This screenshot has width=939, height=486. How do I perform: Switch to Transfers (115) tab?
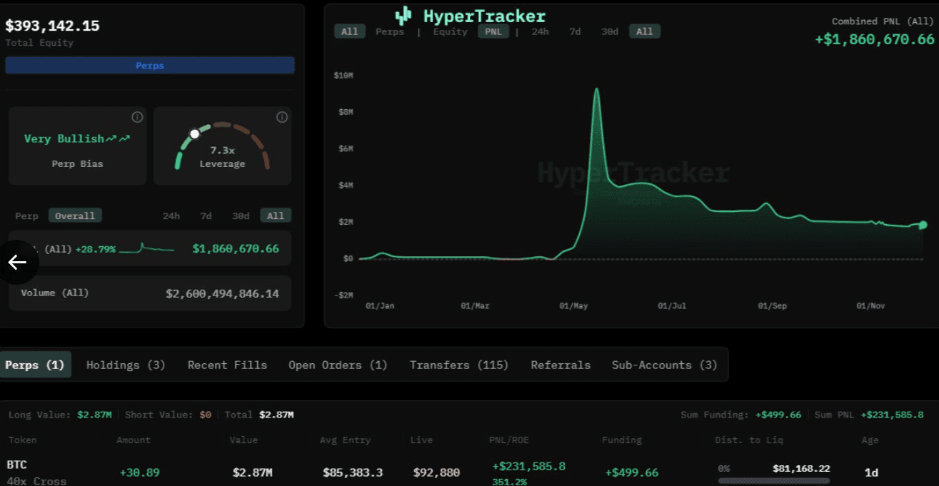tap(458, 365)
